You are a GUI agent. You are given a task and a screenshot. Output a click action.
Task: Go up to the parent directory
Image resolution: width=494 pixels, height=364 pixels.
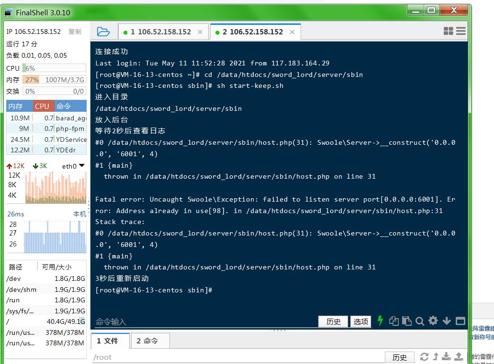(x=436, y=356)
